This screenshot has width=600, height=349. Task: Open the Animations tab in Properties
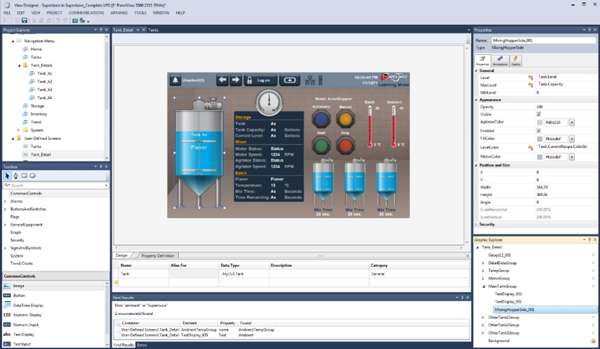(500, 61)
